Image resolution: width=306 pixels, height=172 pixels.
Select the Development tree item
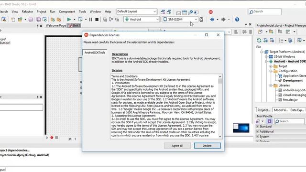(x=293, y=81)
